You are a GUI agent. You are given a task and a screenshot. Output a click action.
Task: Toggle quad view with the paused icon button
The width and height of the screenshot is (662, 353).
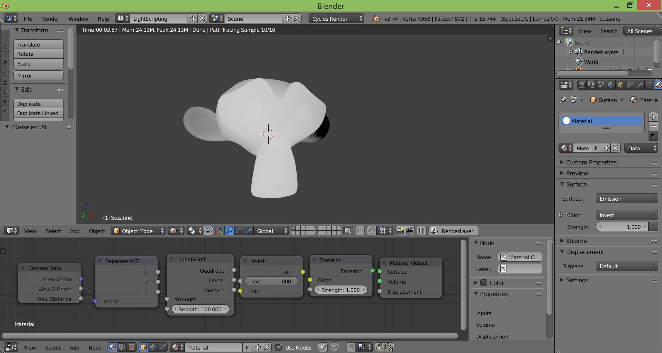[x=421, y=231]
